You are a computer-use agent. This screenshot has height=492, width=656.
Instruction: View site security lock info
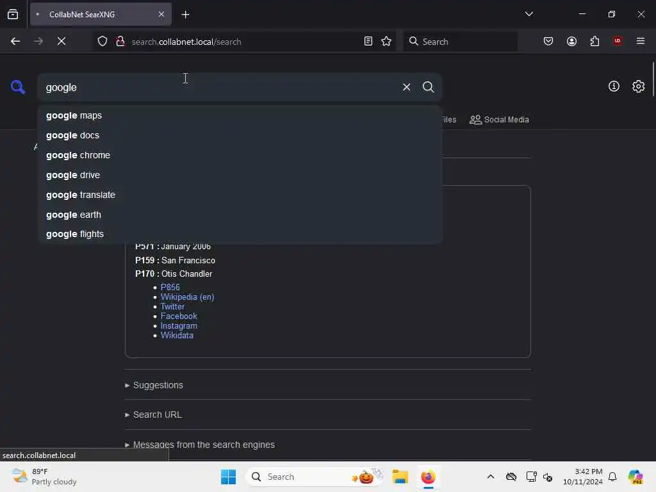point(120,41)
